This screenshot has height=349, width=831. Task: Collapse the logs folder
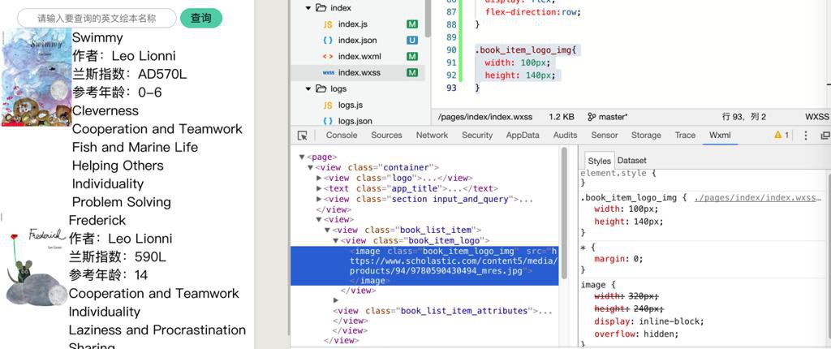point(308,88)
